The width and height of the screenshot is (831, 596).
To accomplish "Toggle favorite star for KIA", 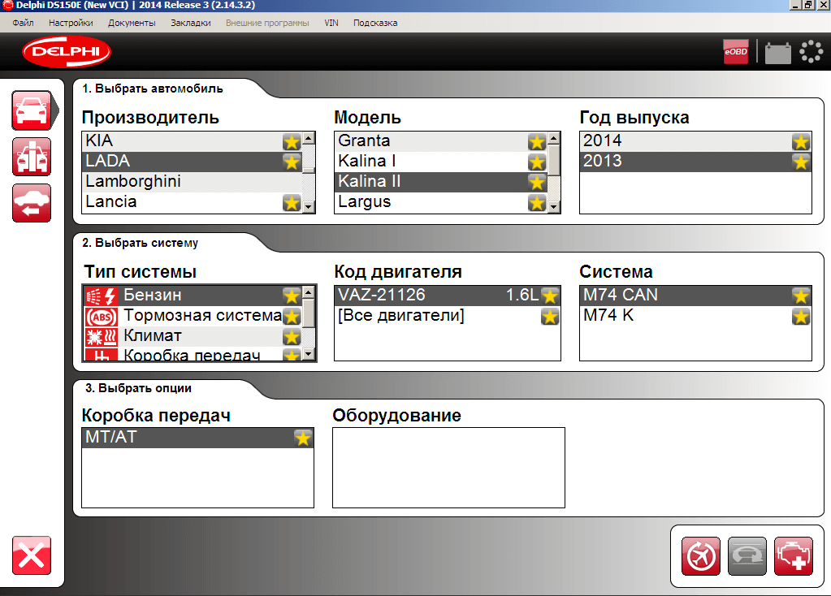I will point(292,141).
